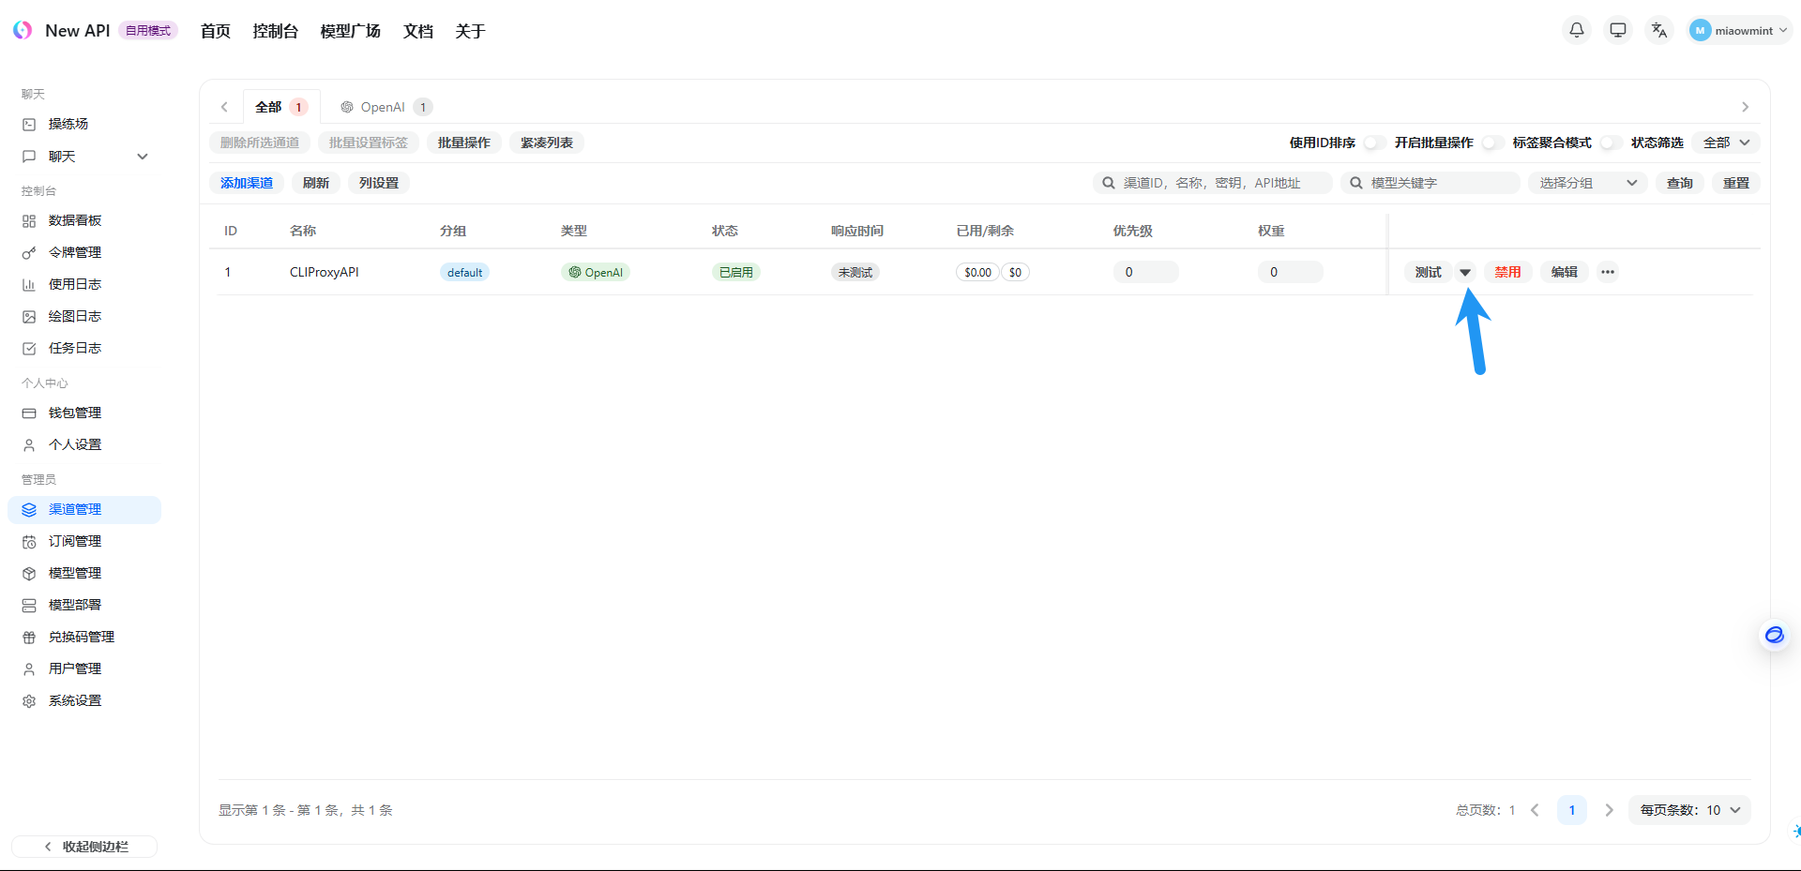Open 模型广场 in top navigation

(350, 31)
